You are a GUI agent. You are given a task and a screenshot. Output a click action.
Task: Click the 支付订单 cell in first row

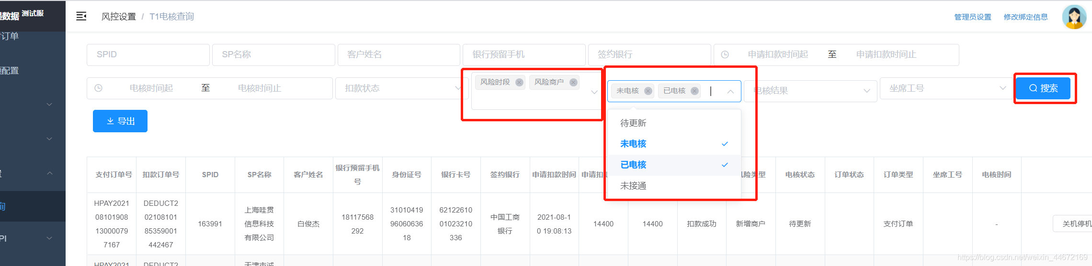tap(898, 223)
